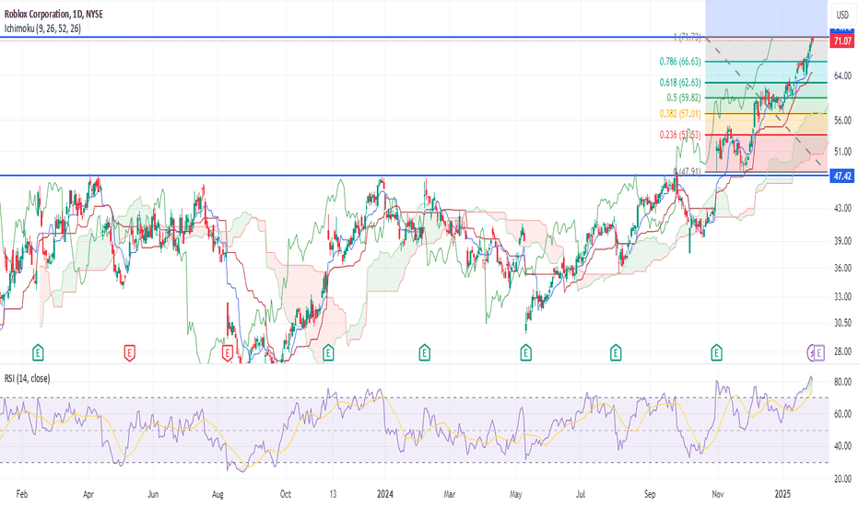Image resolution: width=859 pixels, height=506 pixels.
Task: Click the RSI 60.00 scale label
Action: (842, 414)
